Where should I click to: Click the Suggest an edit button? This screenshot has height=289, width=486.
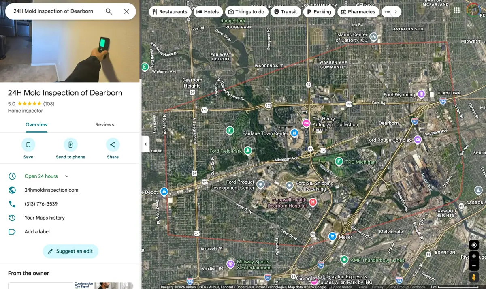click(70, 251)
